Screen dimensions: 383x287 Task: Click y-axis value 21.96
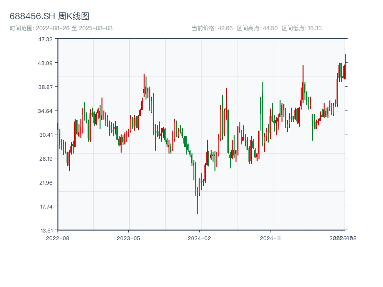[x=45, y=183]
